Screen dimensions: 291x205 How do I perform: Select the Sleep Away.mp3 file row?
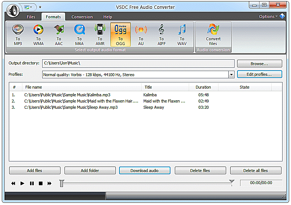(x=146, y=107)
